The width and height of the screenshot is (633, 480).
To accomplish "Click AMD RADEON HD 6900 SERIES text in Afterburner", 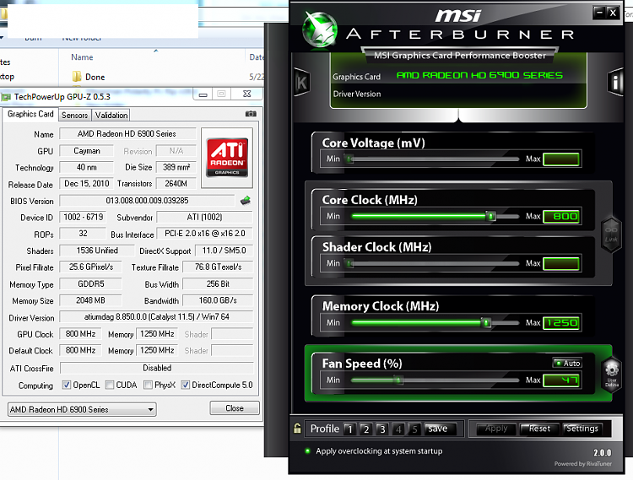I will (x=479, y=75).
